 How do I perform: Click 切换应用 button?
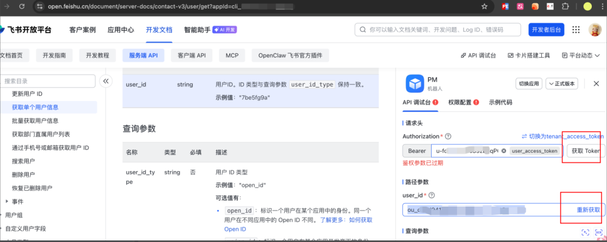529,84
